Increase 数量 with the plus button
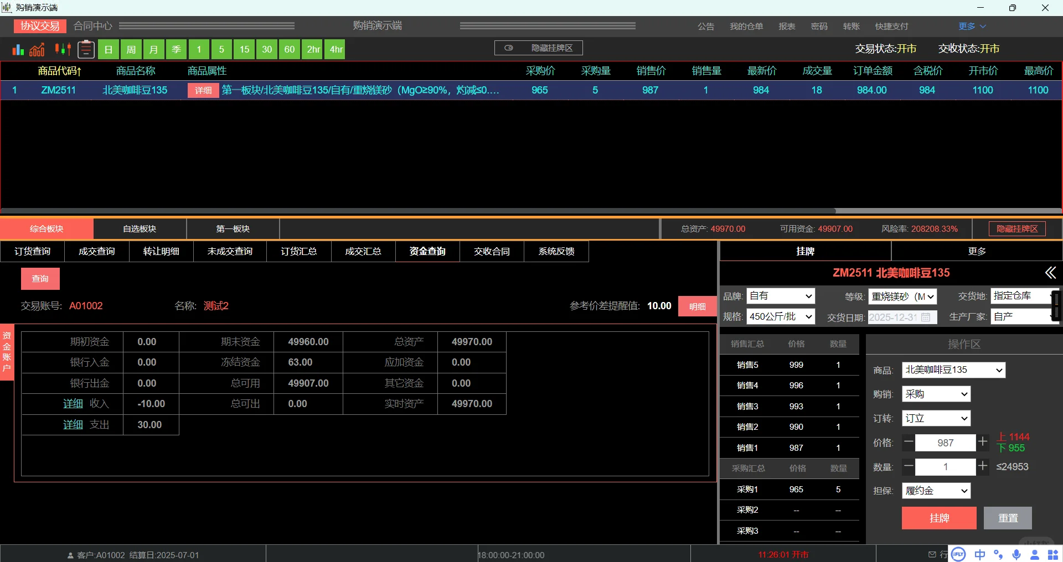The width and height of the screenshot is (1063, 562). pyautogui.click(x=983, y=466)
